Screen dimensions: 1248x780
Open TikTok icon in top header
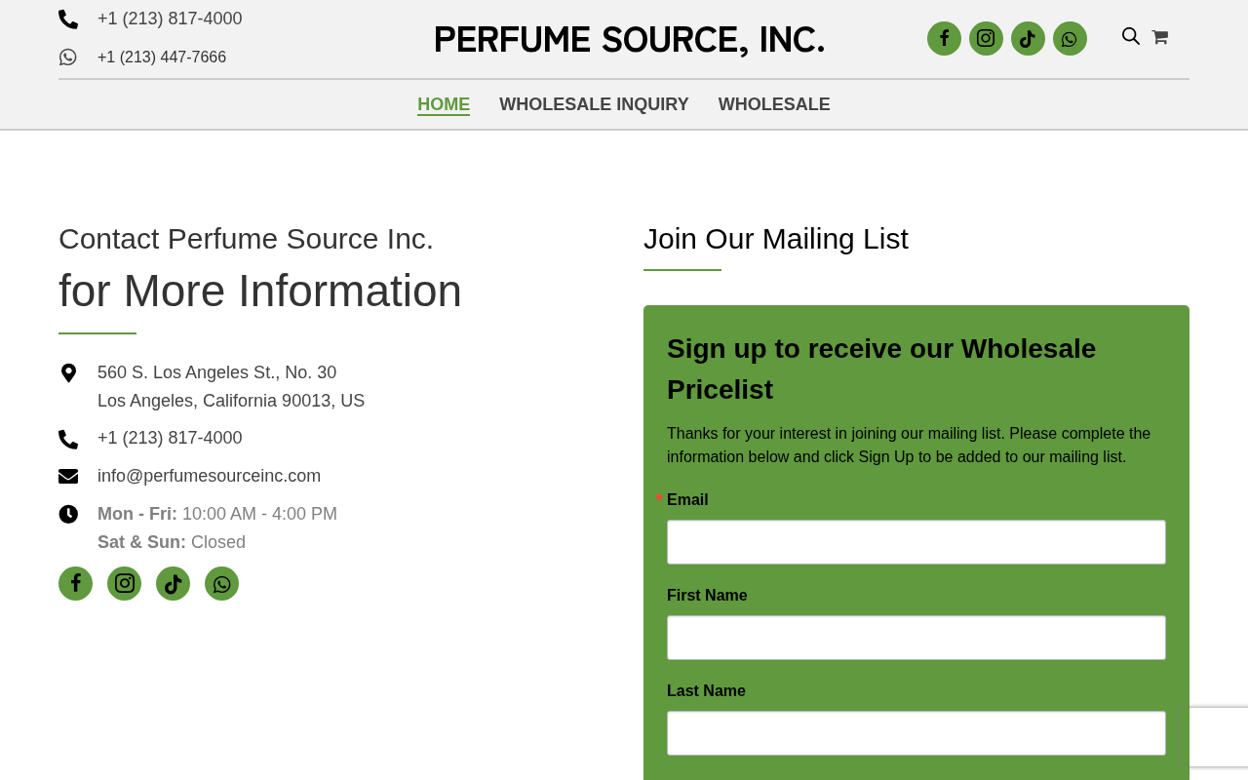(x=1028, y=38)
